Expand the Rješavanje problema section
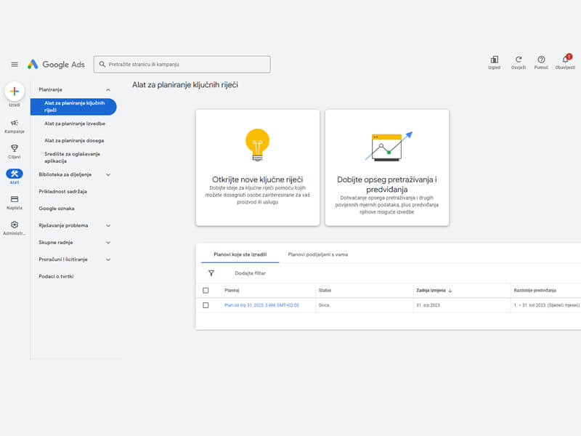The height and width of the screenshot is (436, 581). 108,225
